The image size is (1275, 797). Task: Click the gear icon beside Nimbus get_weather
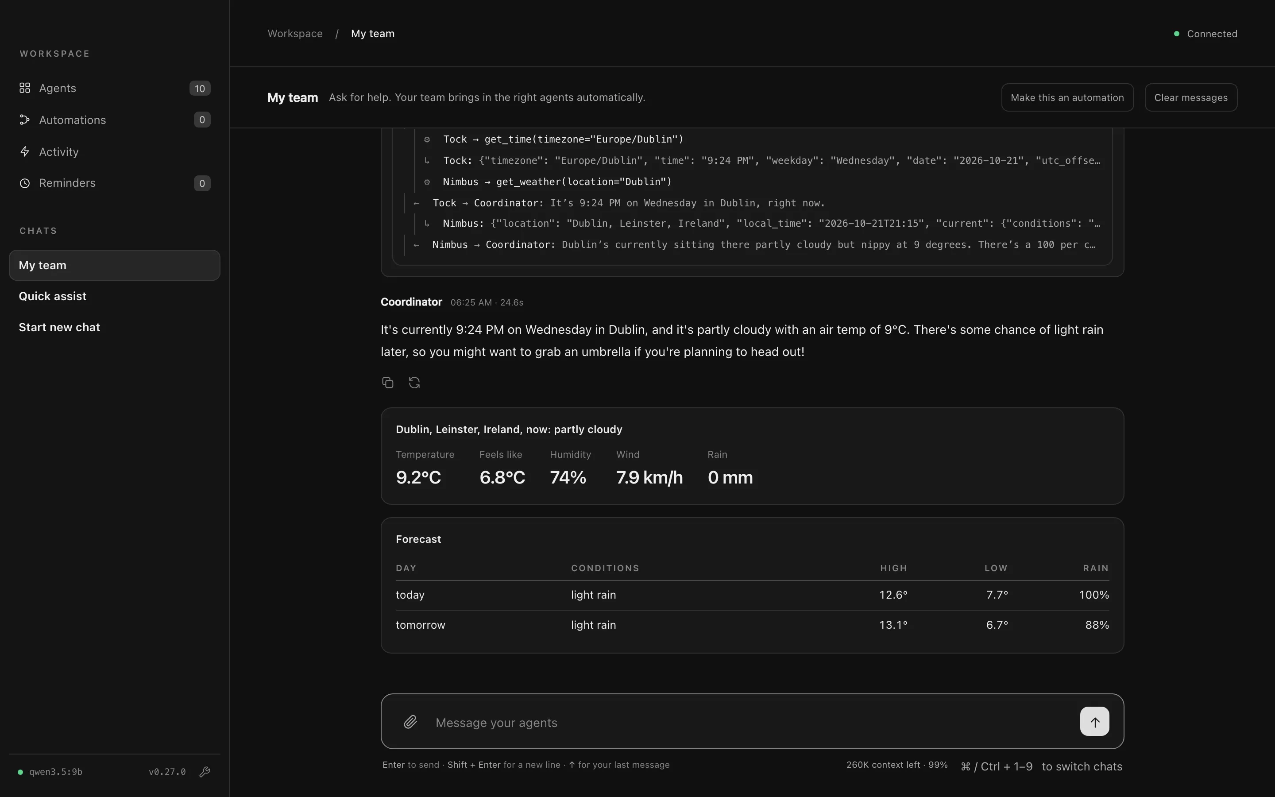427,182
